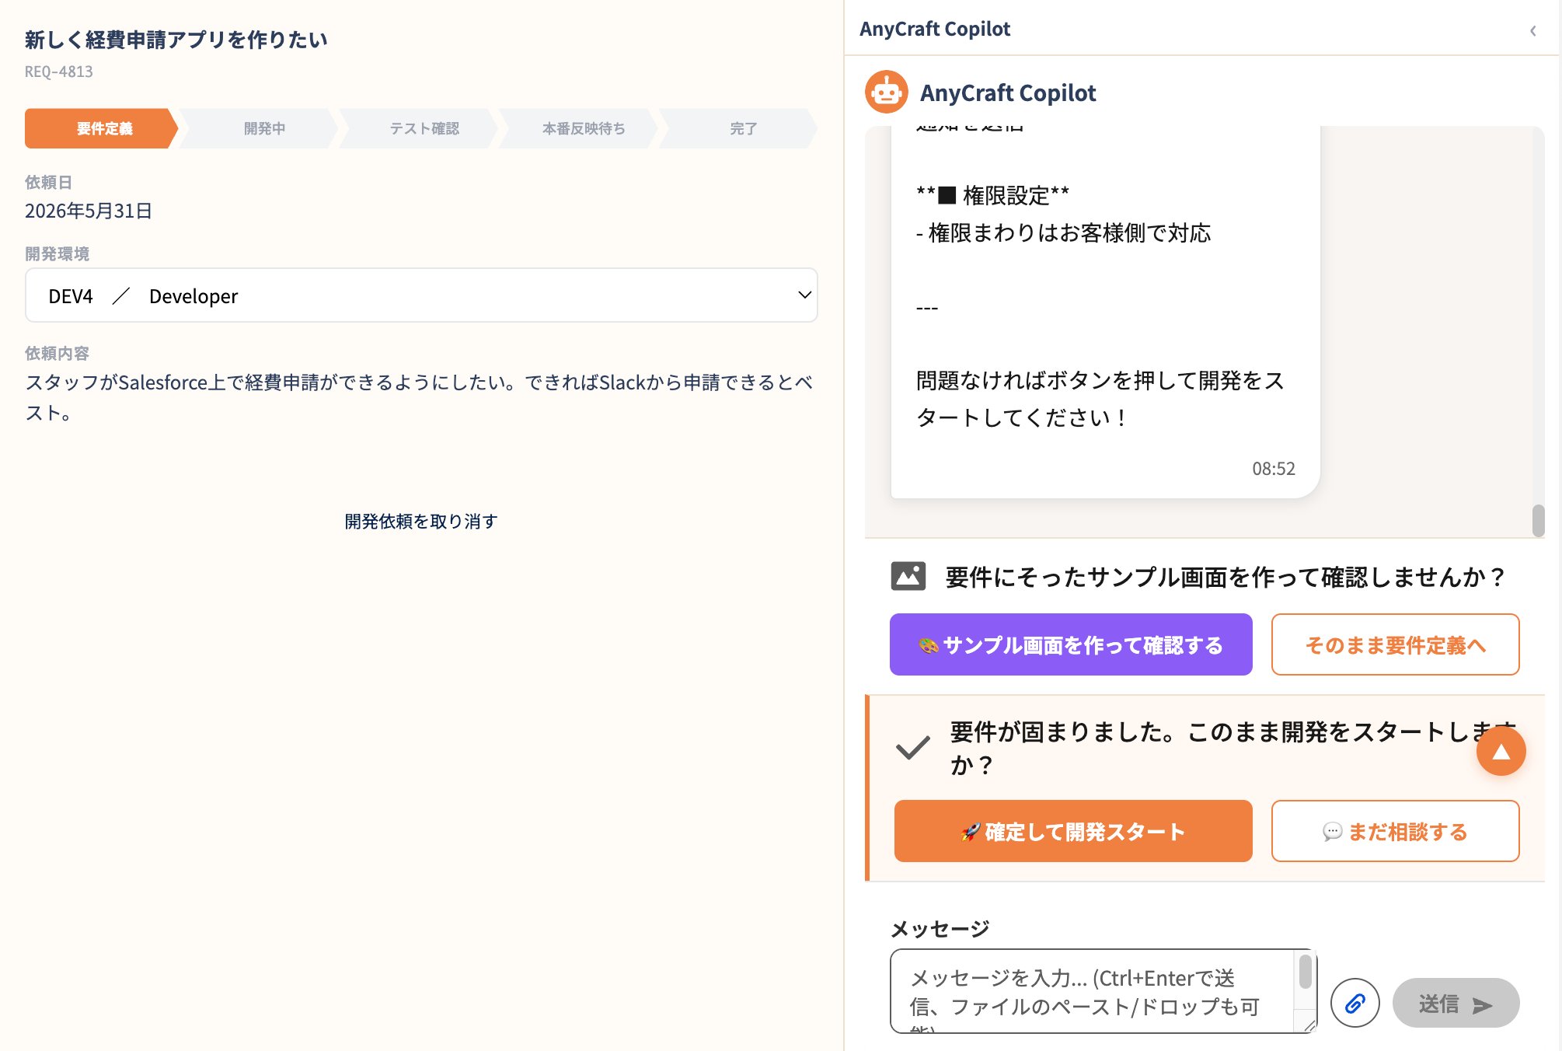This screenshot has height=1051, width=1562.
Task: Focus the メッセージ text input area
Action: (1103, 991)
